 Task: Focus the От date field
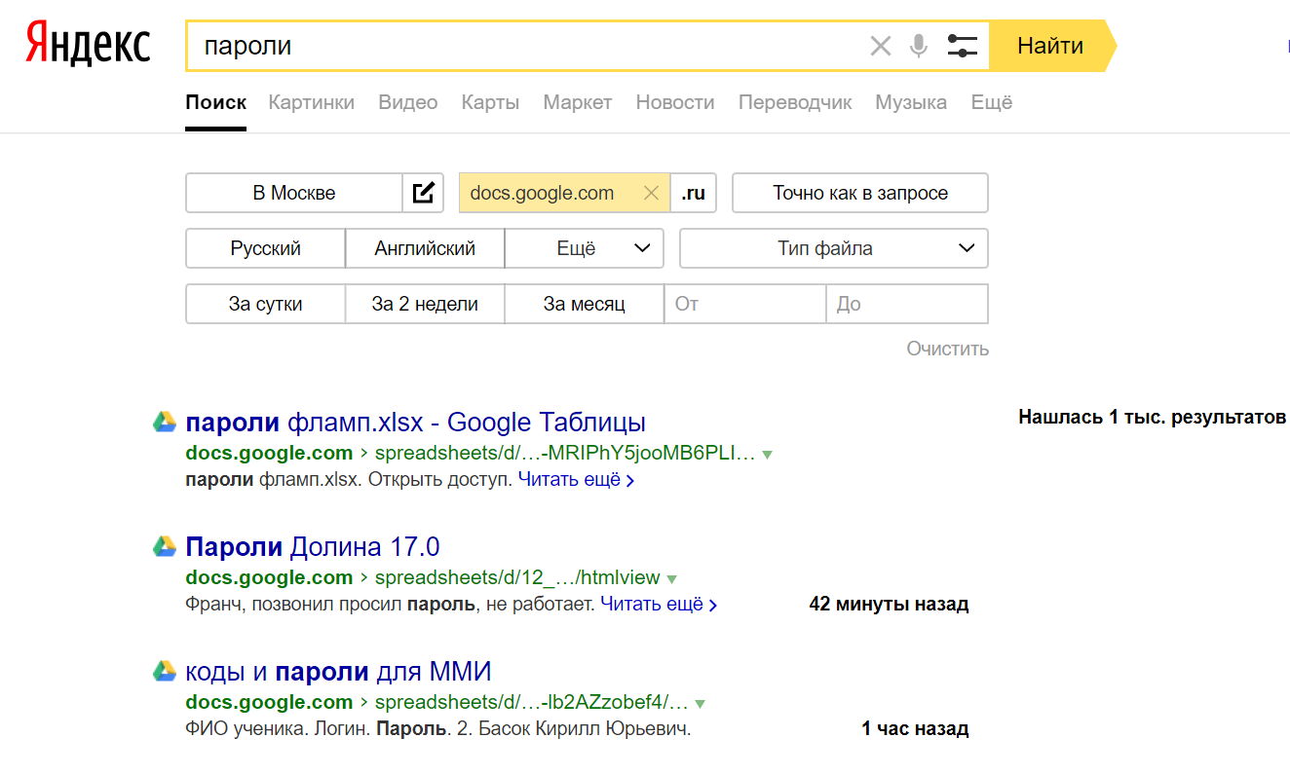[x=745, y=304]
